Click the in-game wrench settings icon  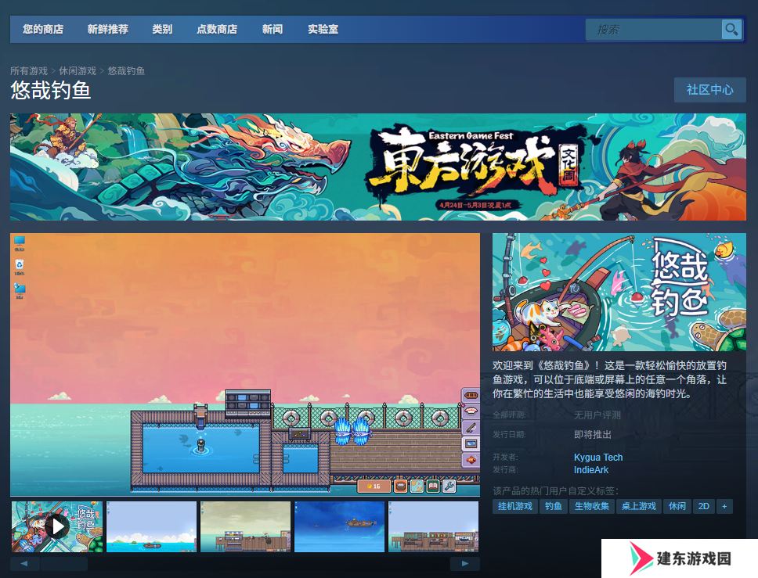pos(449,486)
